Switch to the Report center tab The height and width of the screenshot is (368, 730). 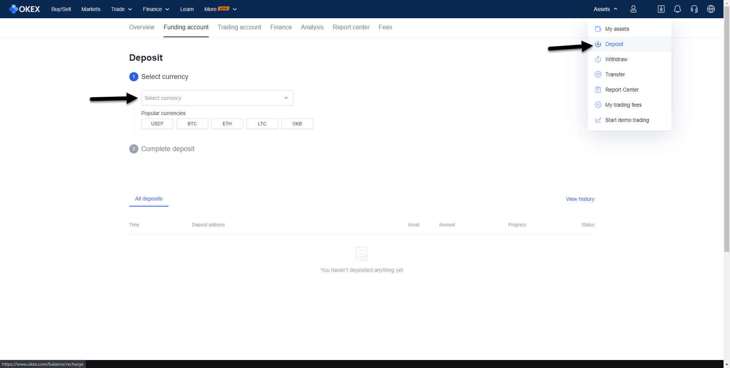(x=351, y=27)
